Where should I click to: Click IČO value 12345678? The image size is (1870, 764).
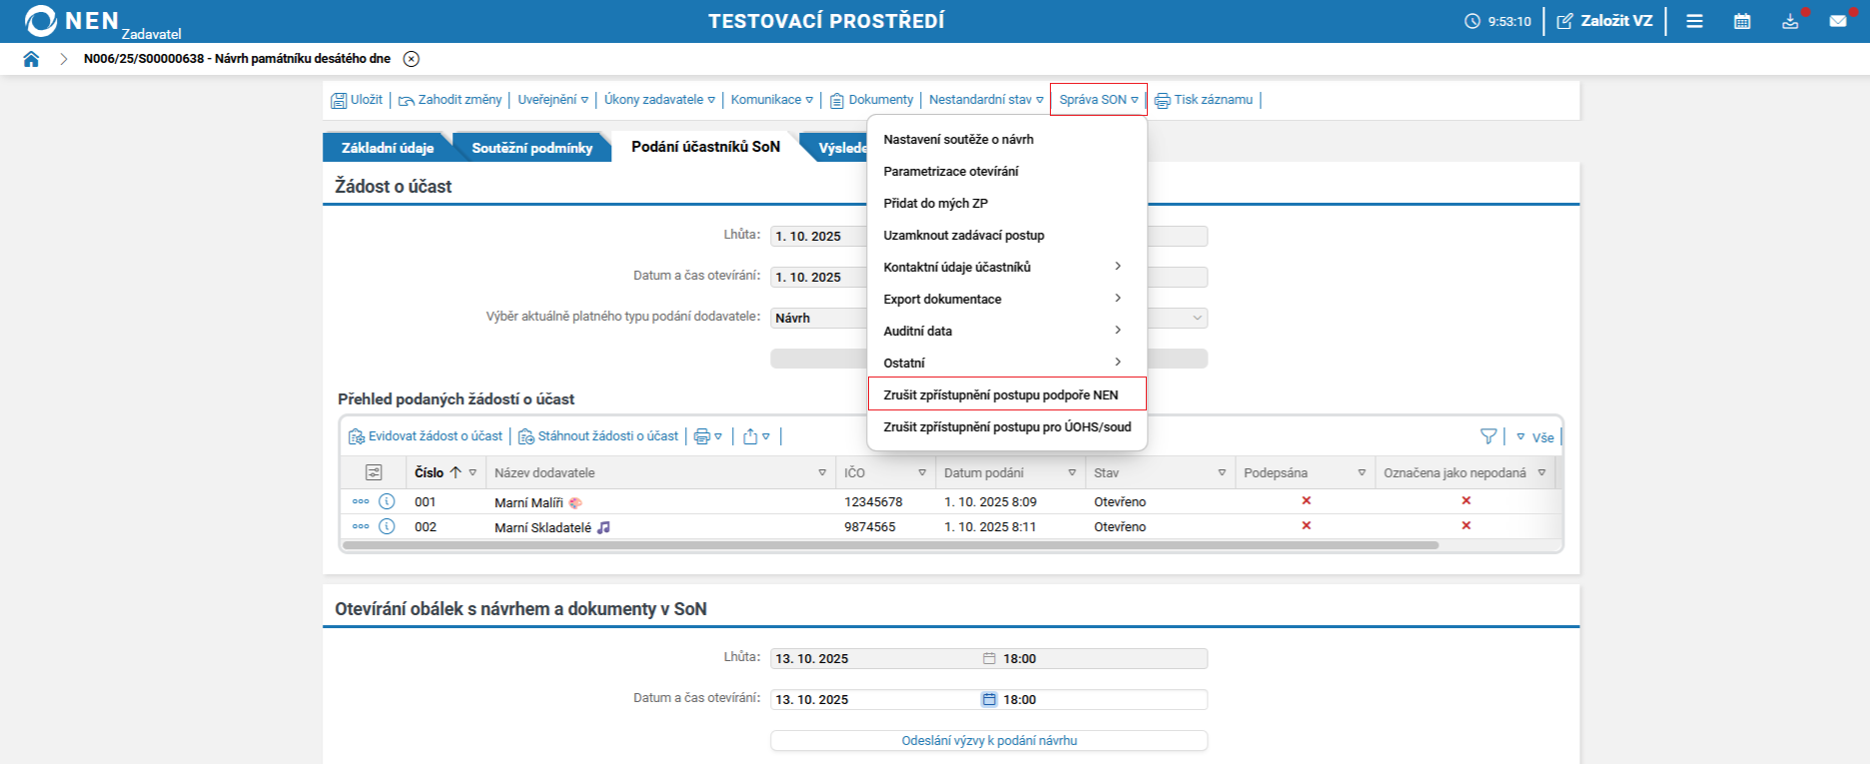click(873, 502)
